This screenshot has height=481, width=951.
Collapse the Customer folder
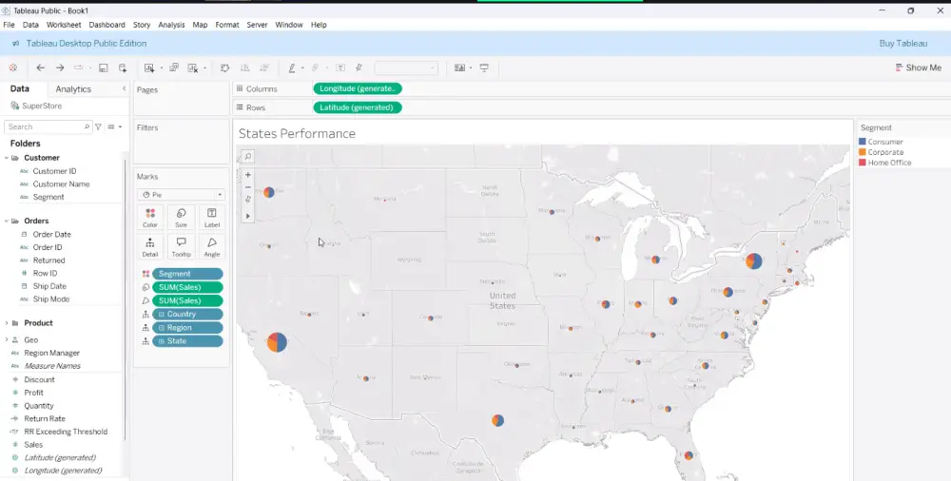[x=7, y=158]
